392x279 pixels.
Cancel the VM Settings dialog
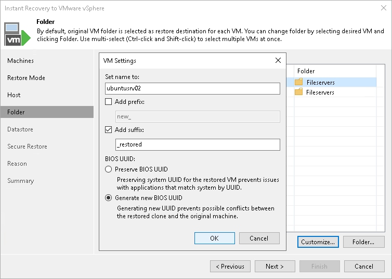click(259, 238)
